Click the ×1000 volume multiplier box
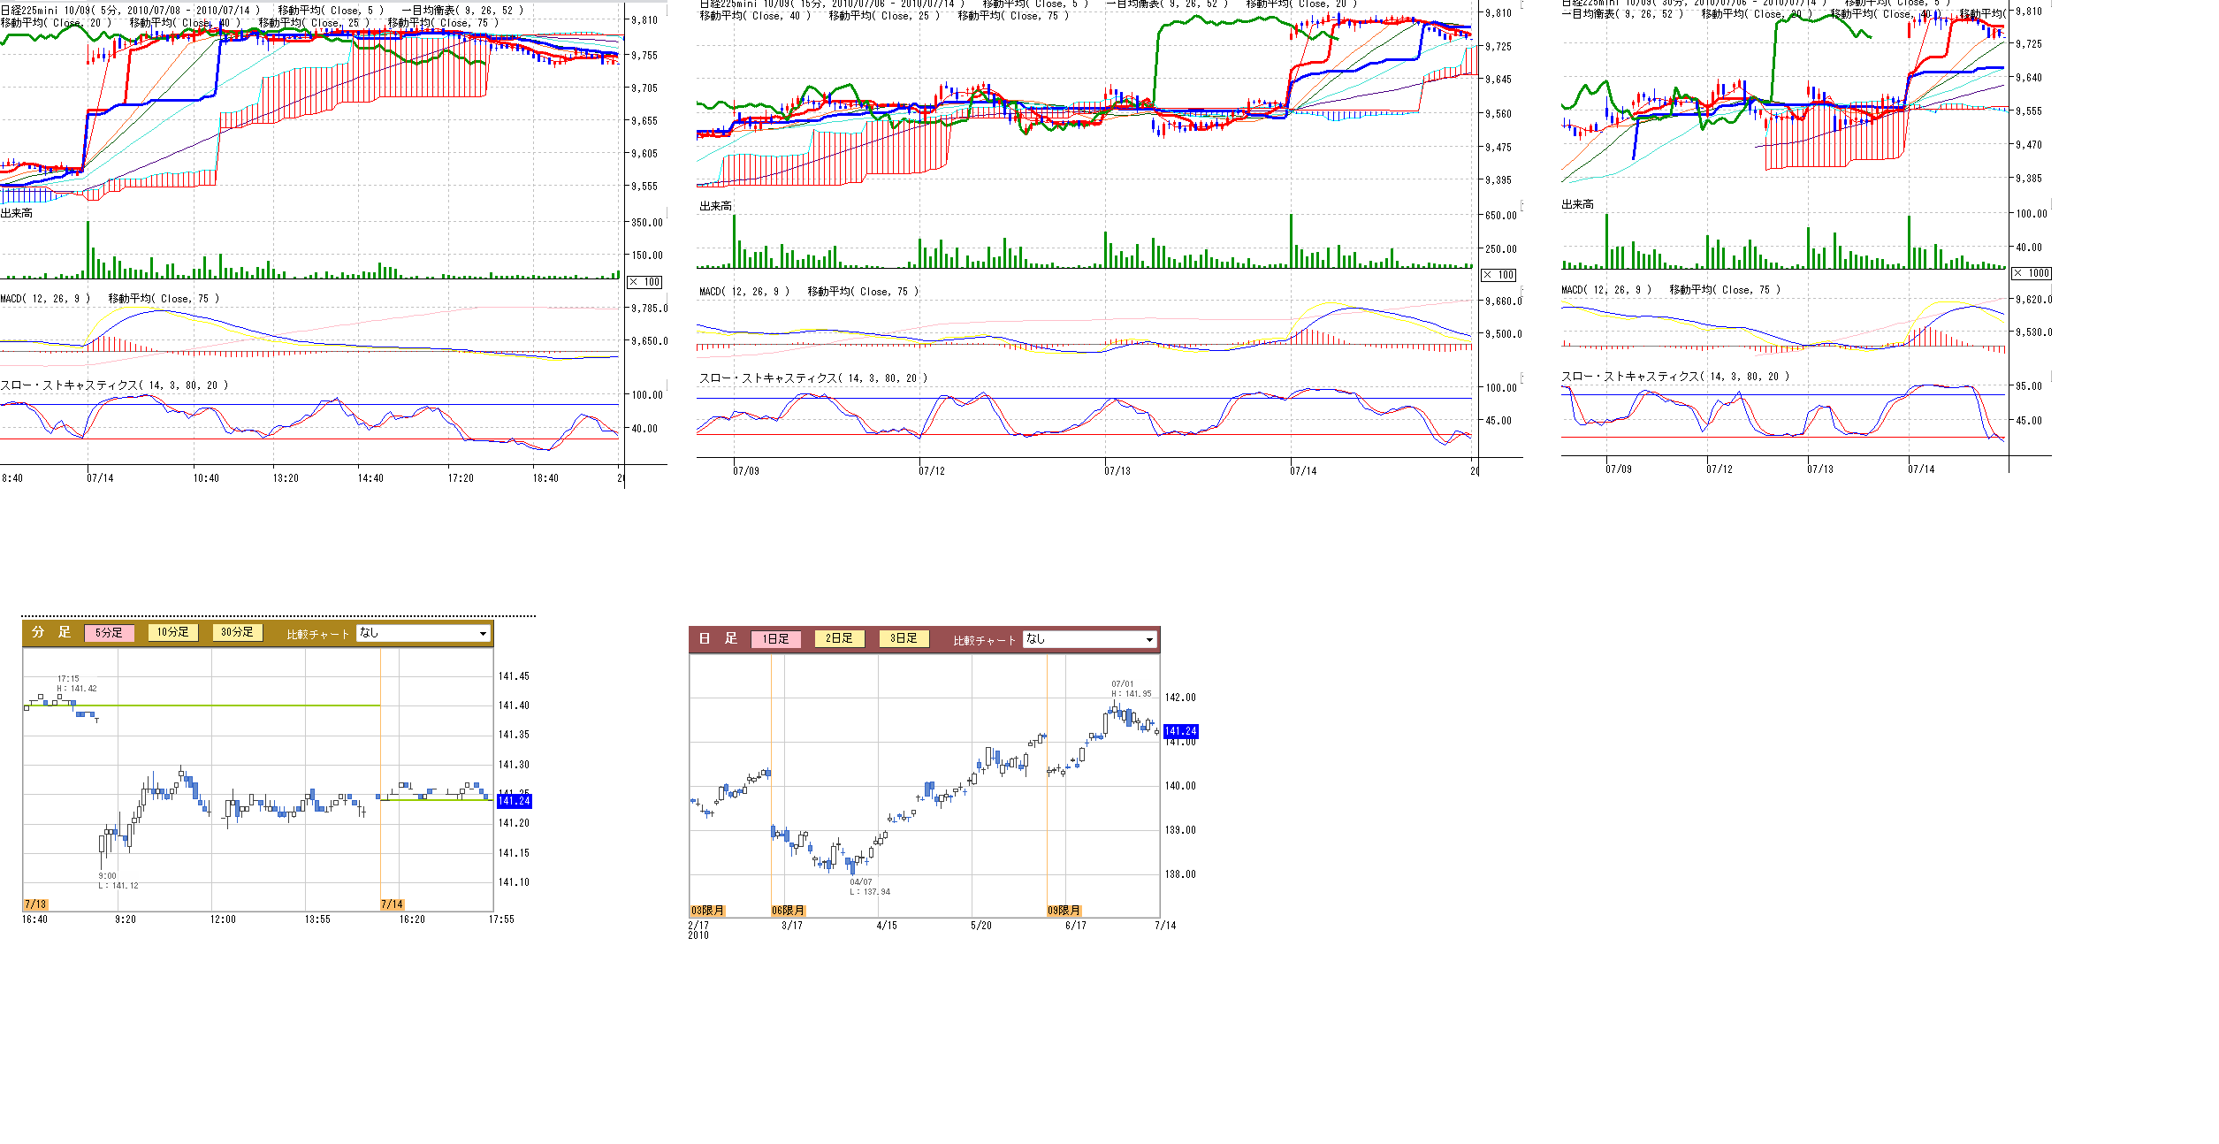 click(2032, 273)
